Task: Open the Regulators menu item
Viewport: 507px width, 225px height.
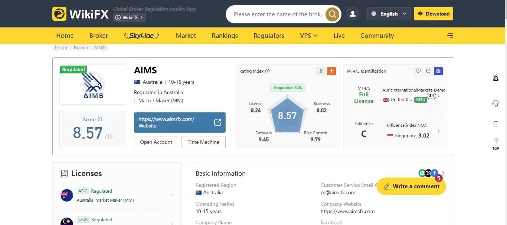Action: (x=269, y=36)
